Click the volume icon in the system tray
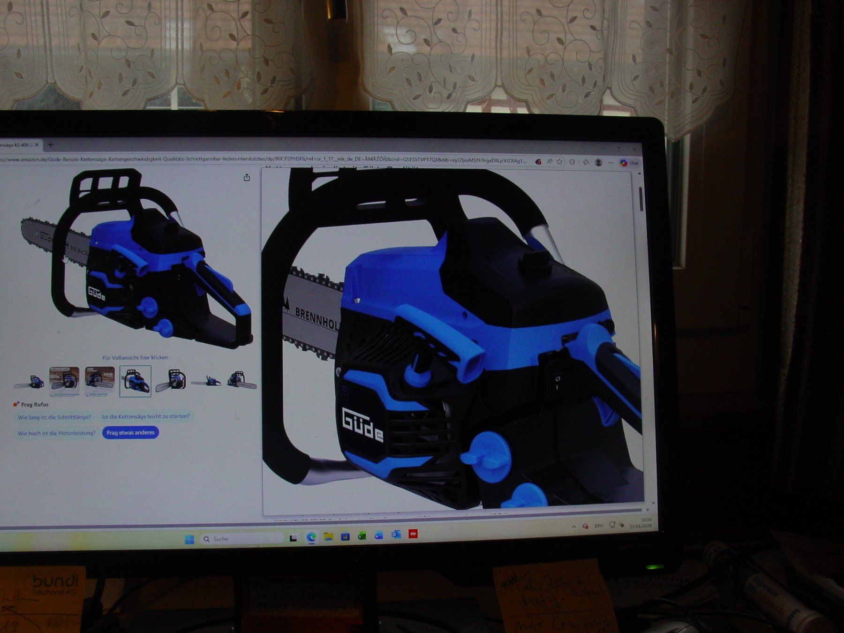This screenshot has width=844, height=633. (x=622, y=524)
